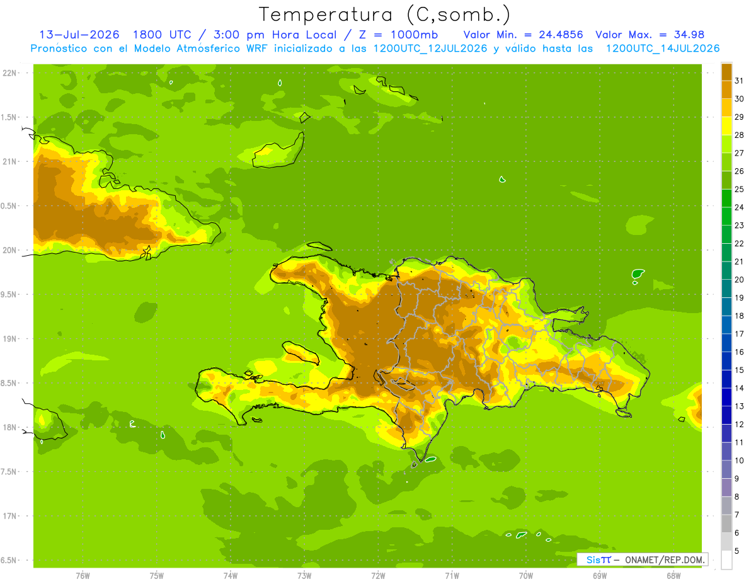Screen dimensions: 756x584
Task: Click the colorbar label "30"
Action: (740, 99)
